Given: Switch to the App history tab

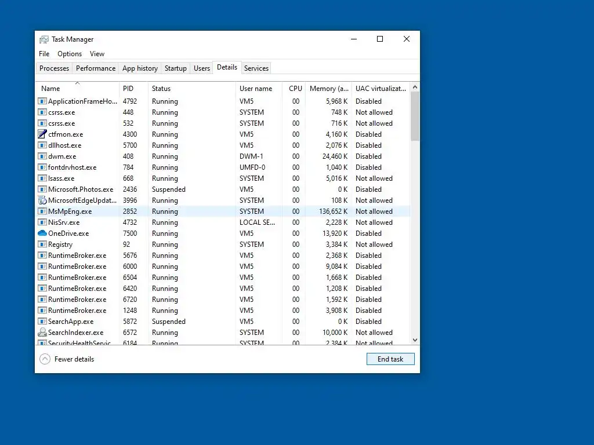Looking at the screenshot, I should 140,68.
